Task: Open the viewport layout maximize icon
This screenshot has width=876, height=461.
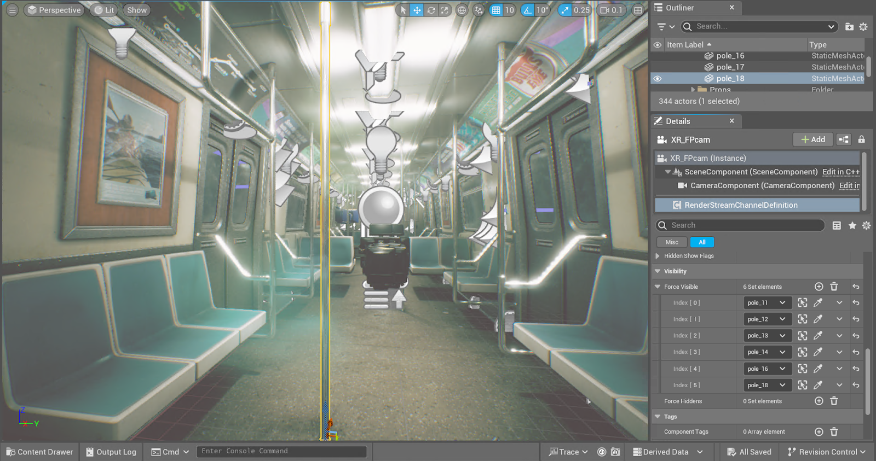Action: point(638,10)
